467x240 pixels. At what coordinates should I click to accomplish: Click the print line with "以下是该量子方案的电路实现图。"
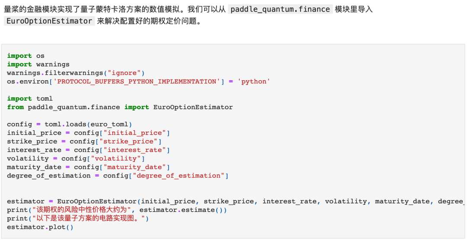click(x=78, y=218)
